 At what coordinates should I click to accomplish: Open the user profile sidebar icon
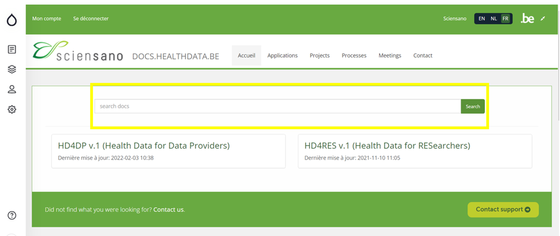[x=12, y=89]
